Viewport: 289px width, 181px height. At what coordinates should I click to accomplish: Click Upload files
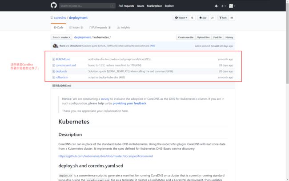tap(203, 37)
